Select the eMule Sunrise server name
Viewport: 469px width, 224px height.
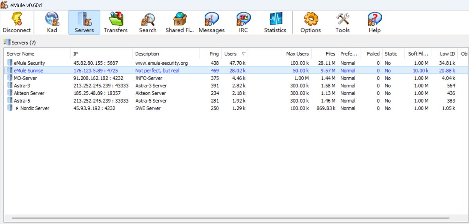coord(29,71)
